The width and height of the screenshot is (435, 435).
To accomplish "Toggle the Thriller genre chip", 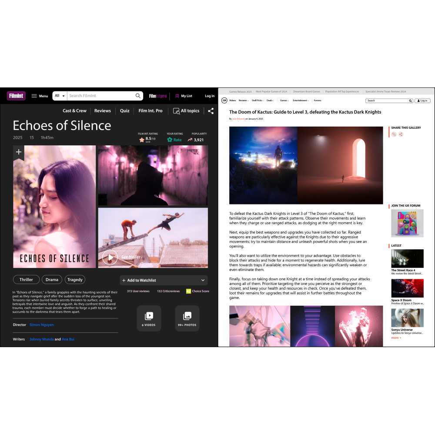I will pos(26,280).
